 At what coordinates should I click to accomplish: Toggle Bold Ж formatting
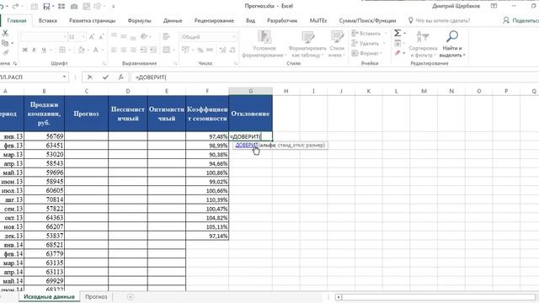pyautogui.click(x=24, y=50)
